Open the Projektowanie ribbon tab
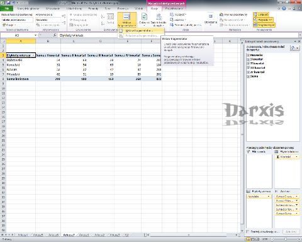This screenshot has height=242, width=302. 174,8
